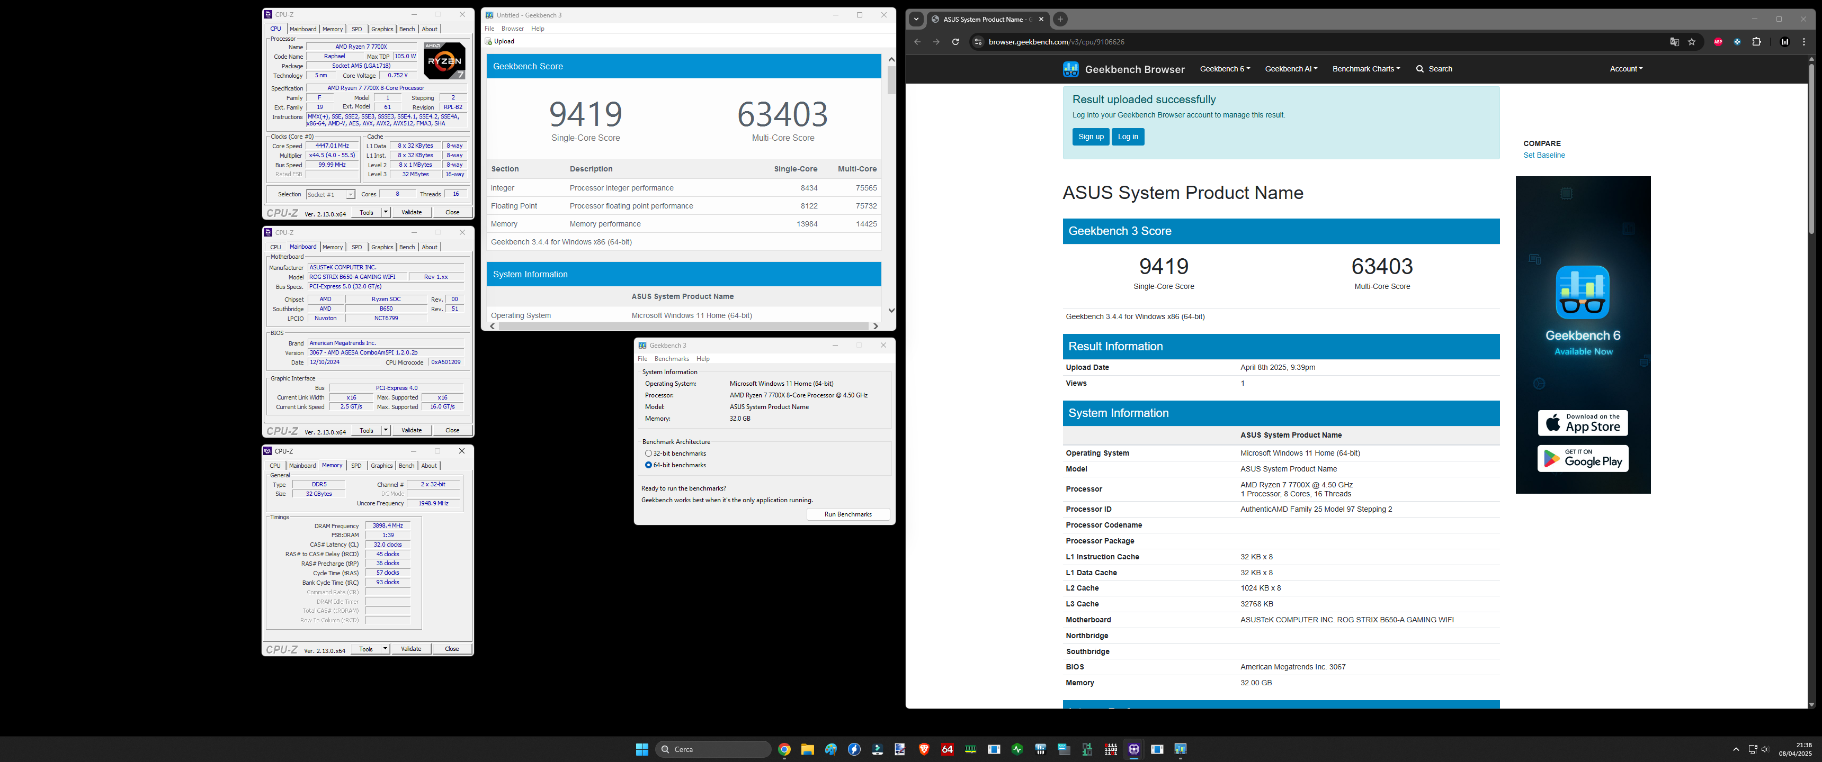Switch to Geekbench on the taskbar
1822x762 pixels.
1181,749
